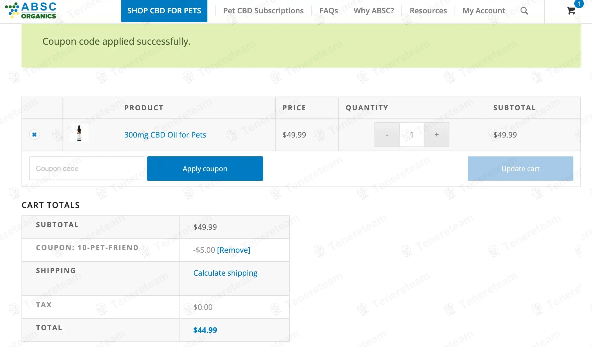The image size is (592, 347).
Task: Open the search magnifier icon
Action: point(524,11)
